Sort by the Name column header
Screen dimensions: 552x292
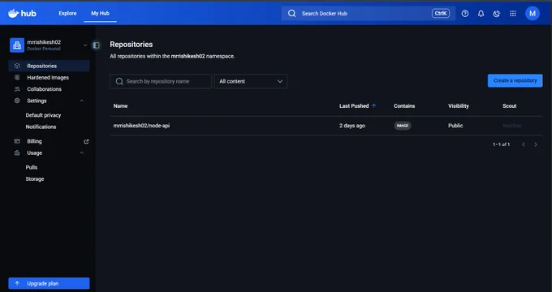point(120,106)
